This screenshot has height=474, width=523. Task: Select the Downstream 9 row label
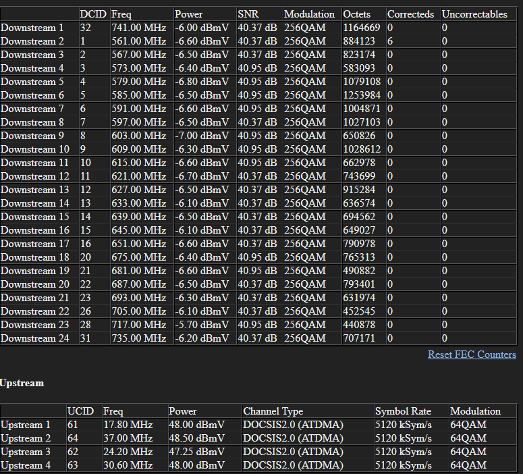coord(32,136)
